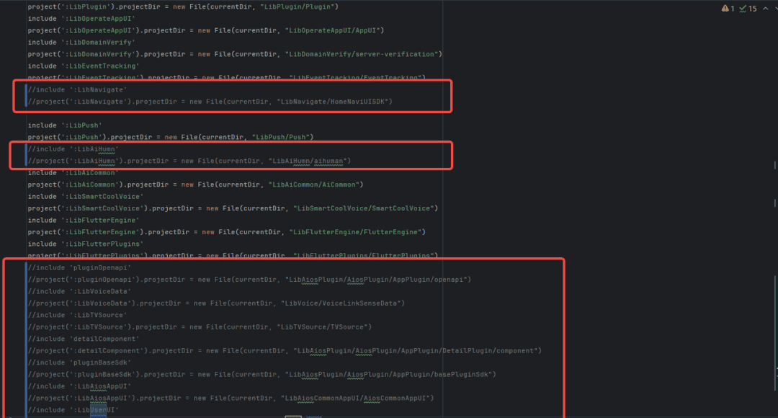The width and height of the screenshot is (778, 418).
Task: Click the commented //include ':LibVoiceData' line
Action: [79, 292]
